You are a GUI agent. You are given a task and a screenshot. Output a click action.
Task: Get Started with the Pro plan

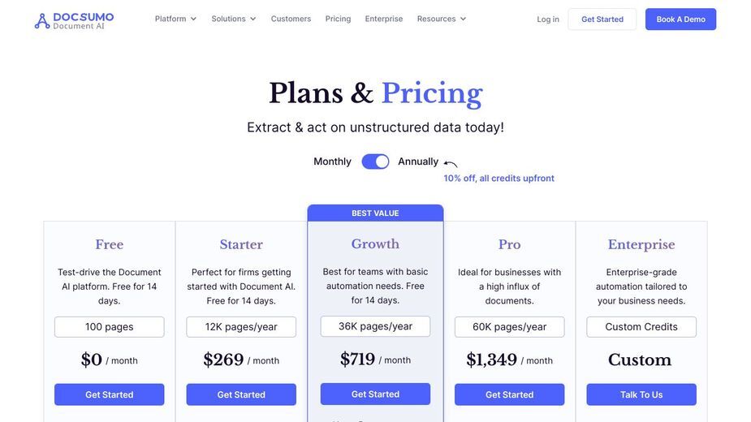[x=509, y=394]
